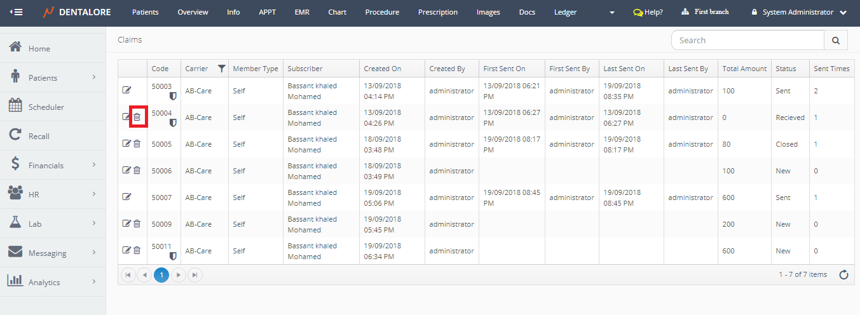Edit claim 50007 with pencil icon
The width and height of the screenshot is (860, 315).
tap(126, 198)
